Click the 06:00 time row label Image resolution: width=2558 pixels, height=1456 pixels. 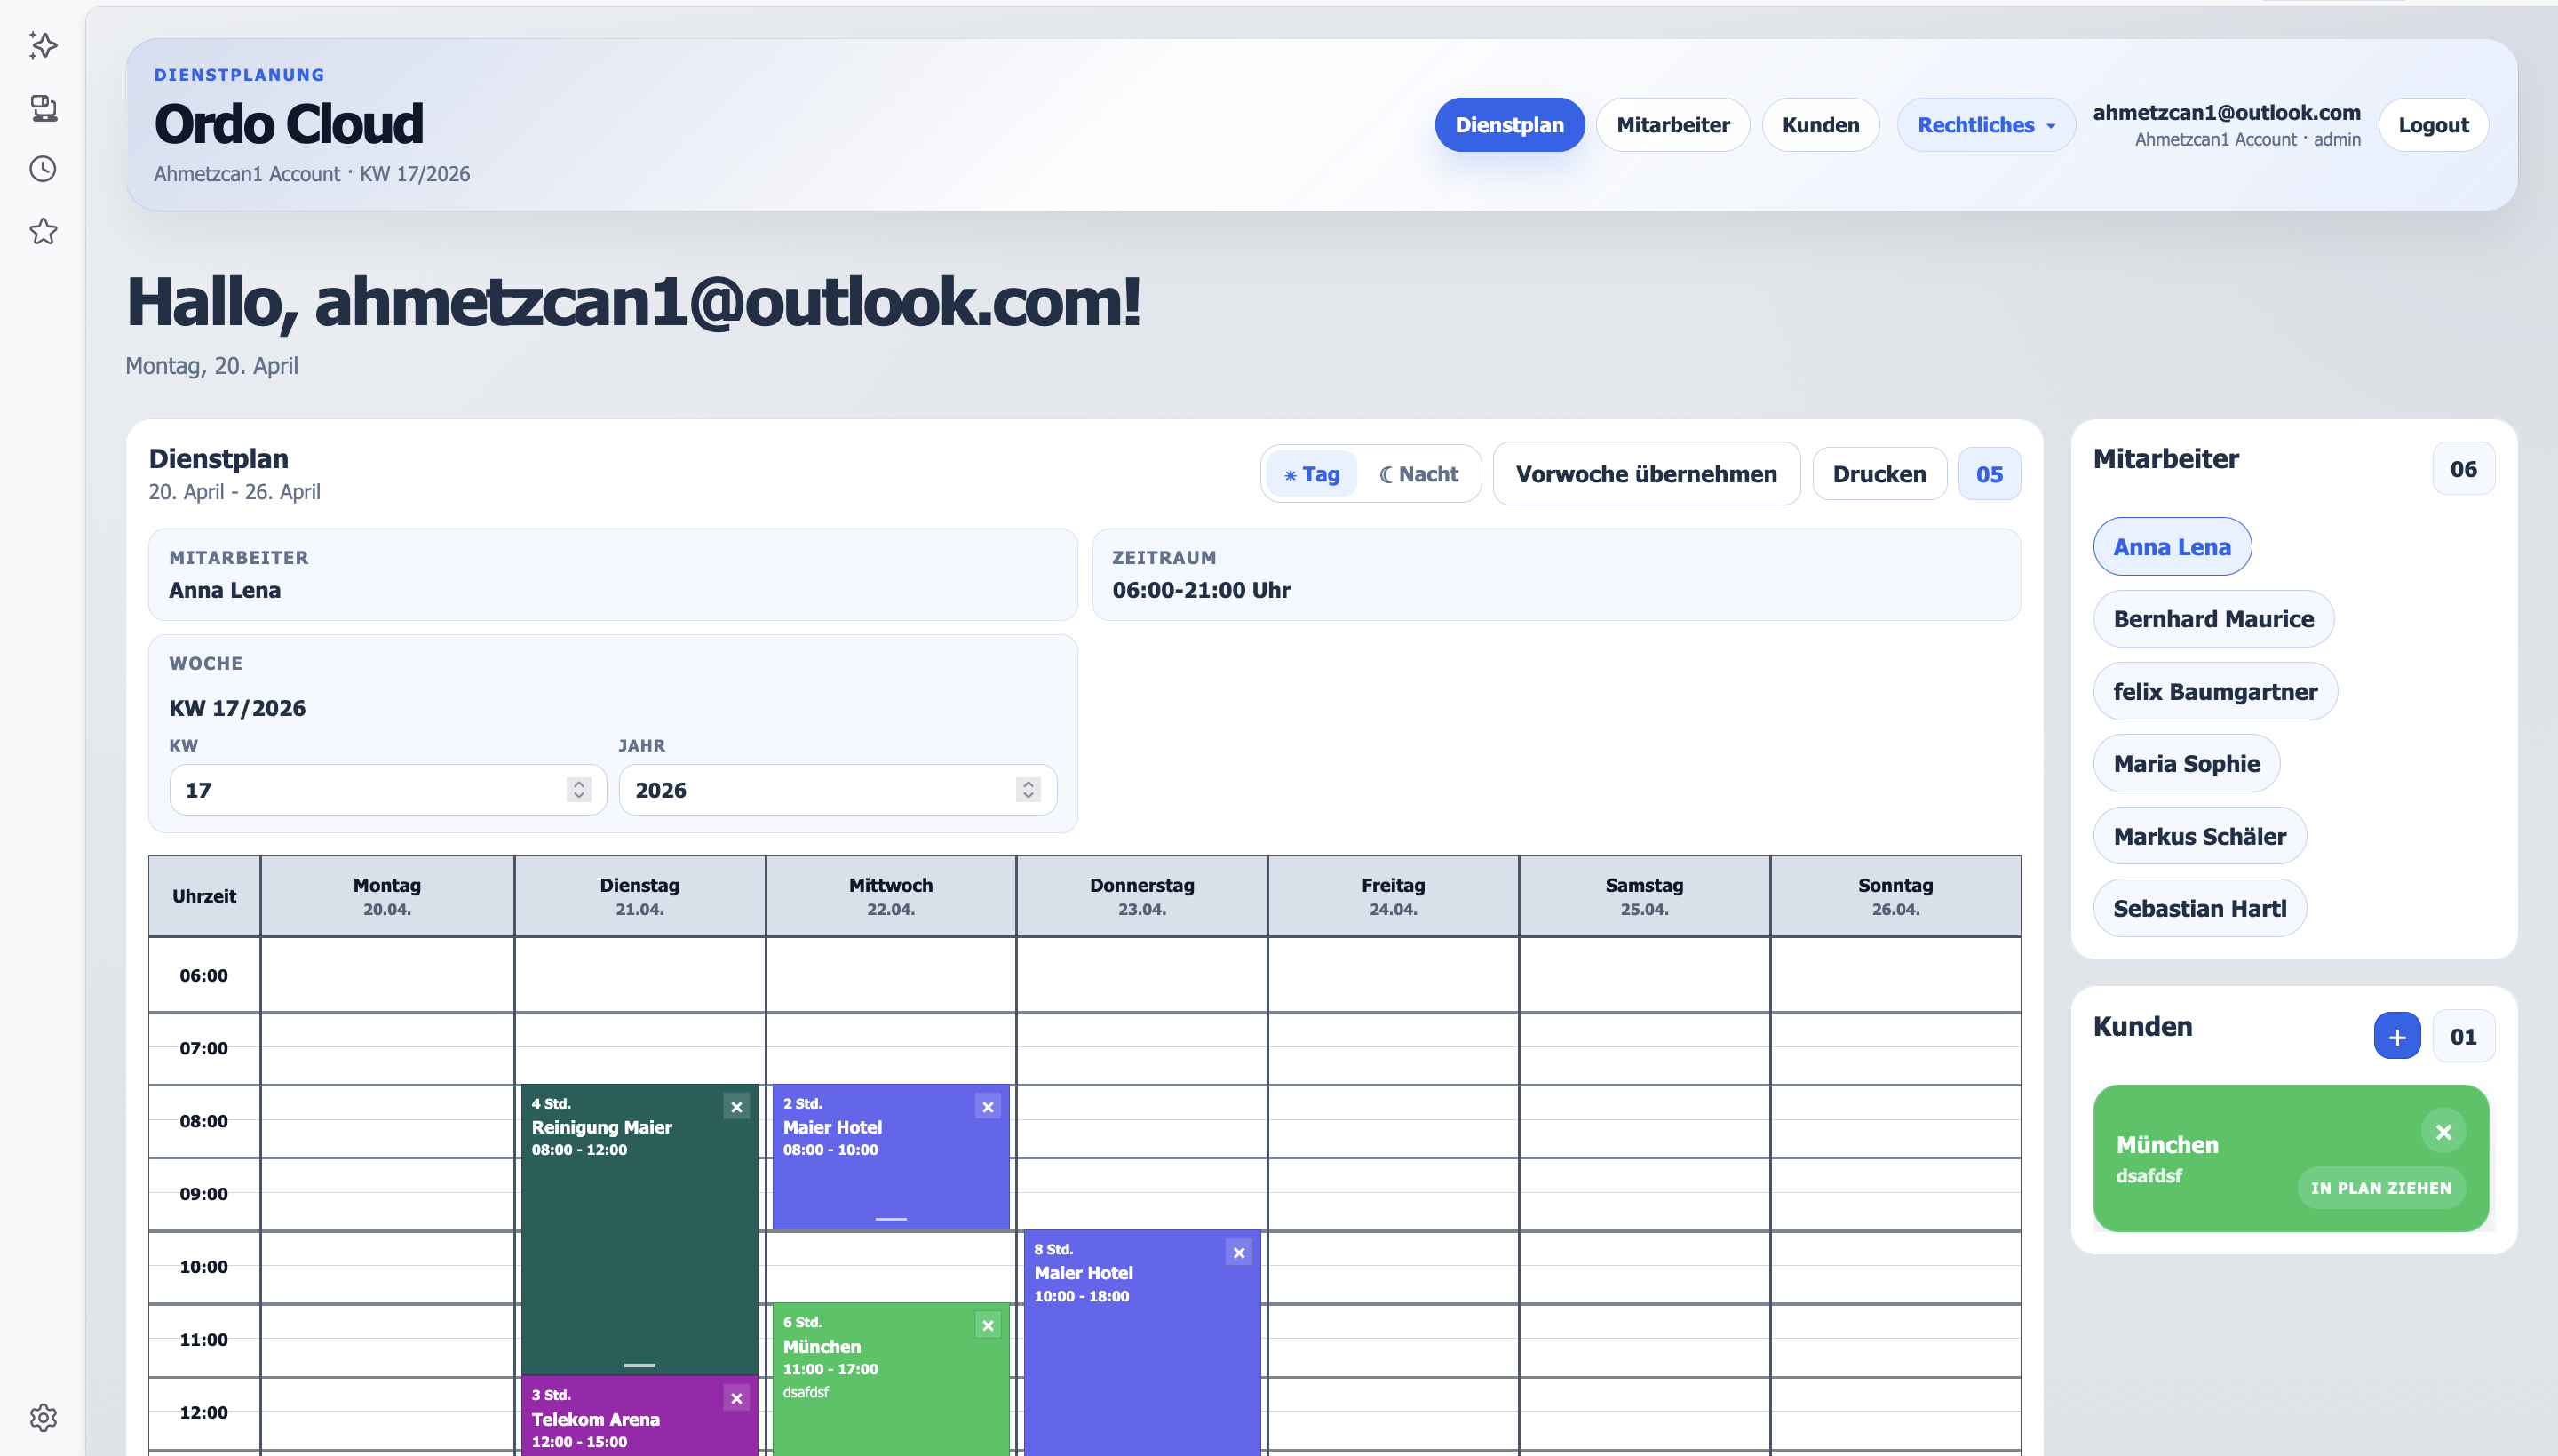click(204, 975)
